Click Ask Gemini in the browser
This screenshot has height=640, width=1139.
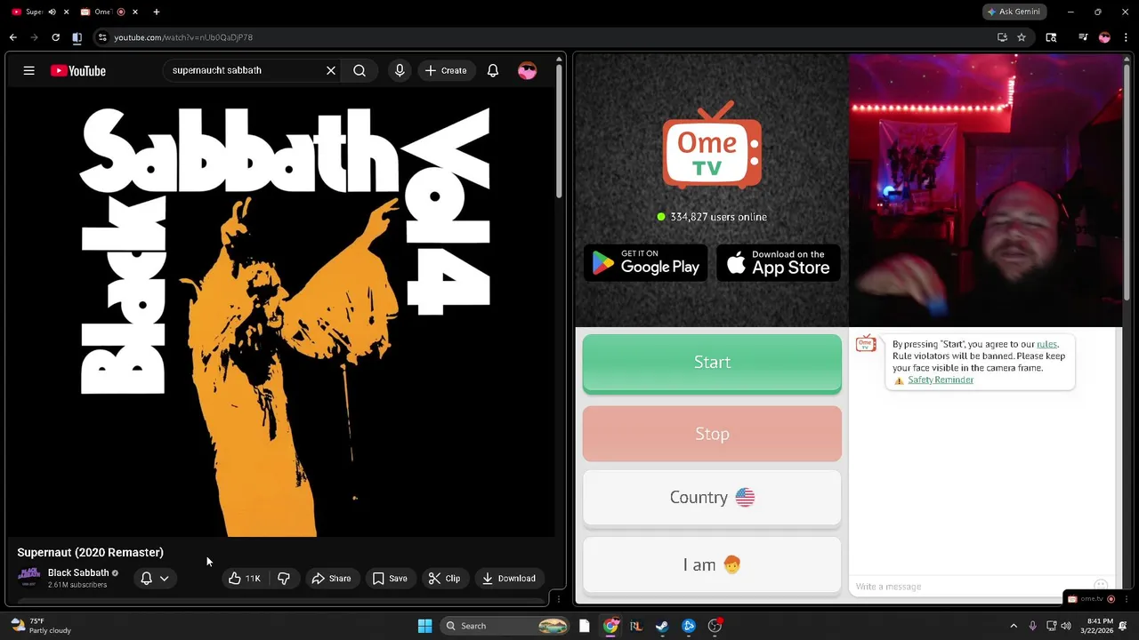1014,12
